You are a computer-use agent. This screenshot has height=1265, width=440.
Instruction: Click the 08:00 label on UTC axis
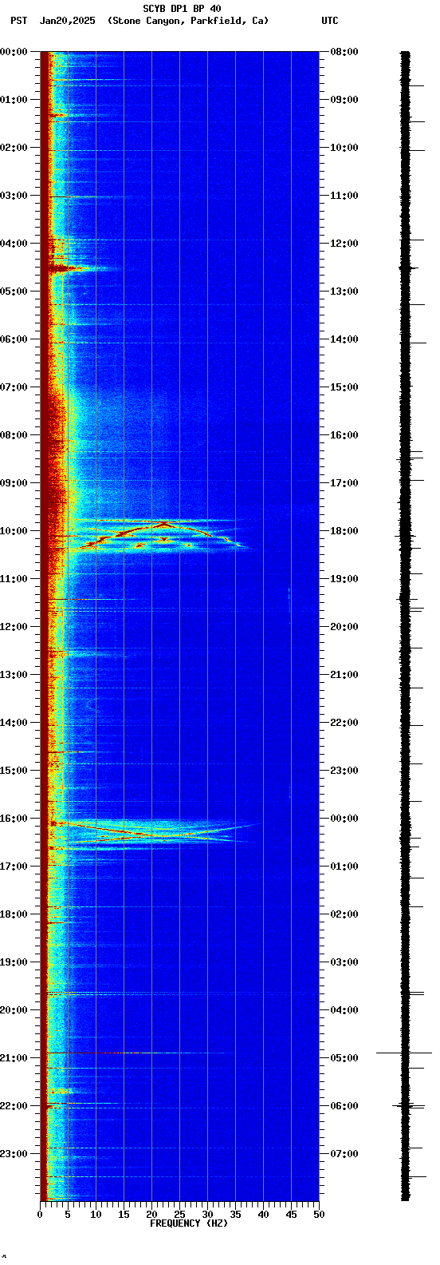(x=344, y=52)
